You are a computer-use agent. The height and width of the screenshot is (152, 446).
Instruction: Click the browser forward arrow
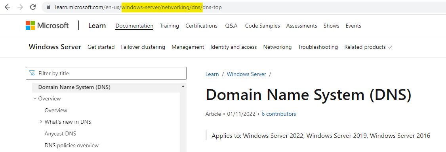(20, 7)
